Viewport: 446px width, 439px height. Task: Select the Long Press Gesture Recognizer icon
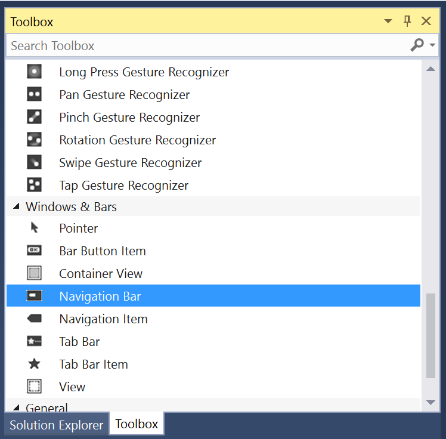click(x=34, y=72)
